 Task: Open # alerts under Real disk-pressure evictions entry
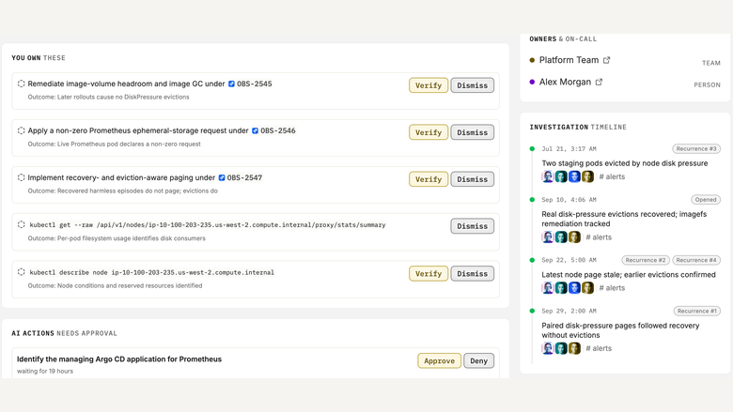599,237
